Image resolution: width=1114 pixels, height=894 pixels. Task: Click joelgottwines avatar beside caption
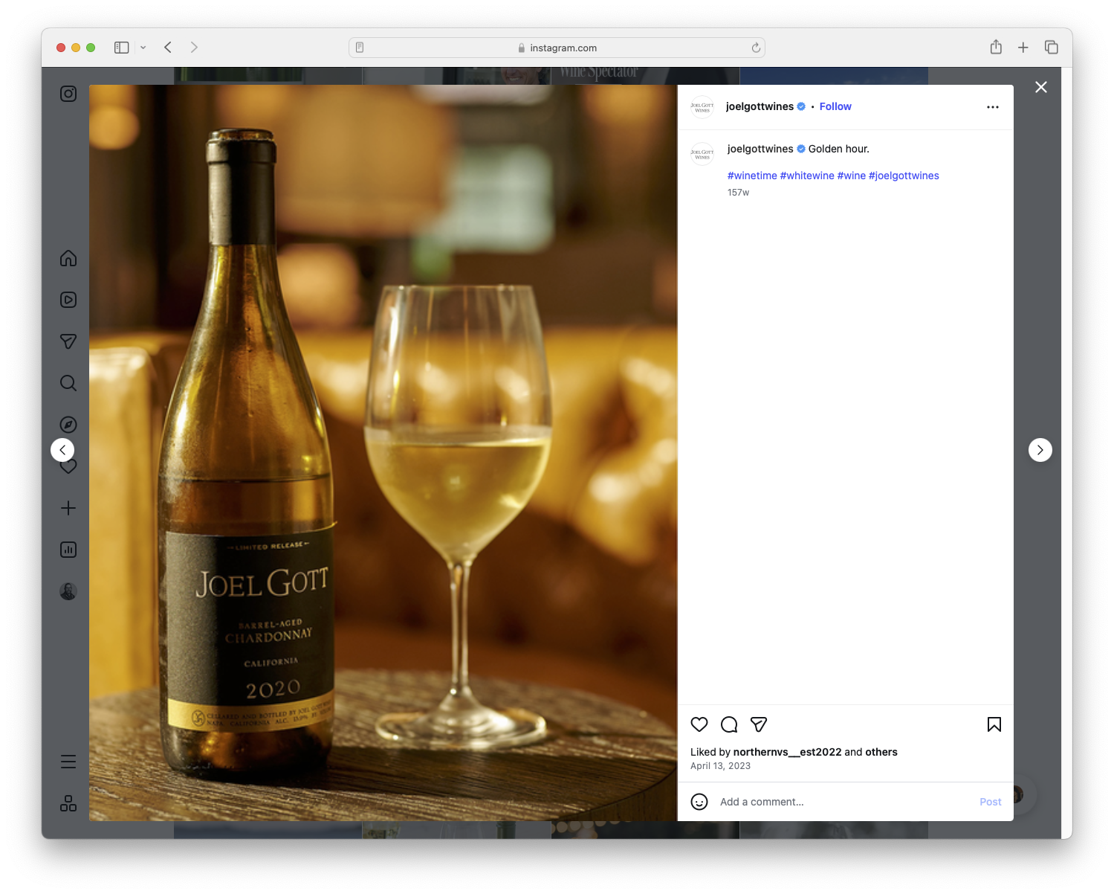[x=702, y=154]
